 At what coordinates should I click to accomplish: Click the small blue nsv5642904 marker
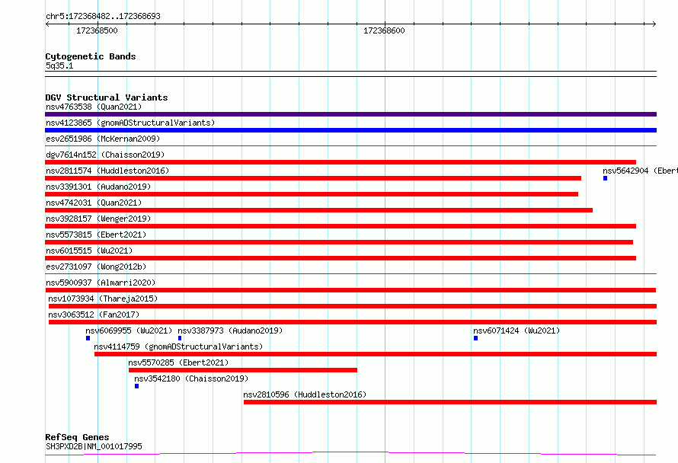tap(606, 178)
